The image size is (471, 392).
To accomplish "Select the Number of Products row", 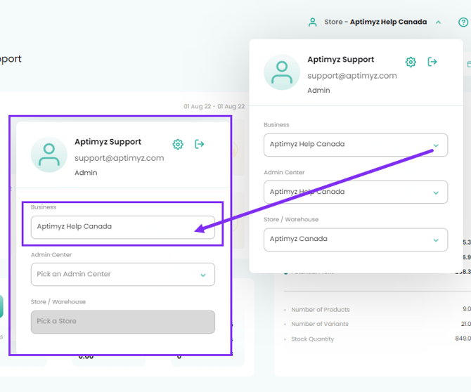I will (x=320, y=310).
